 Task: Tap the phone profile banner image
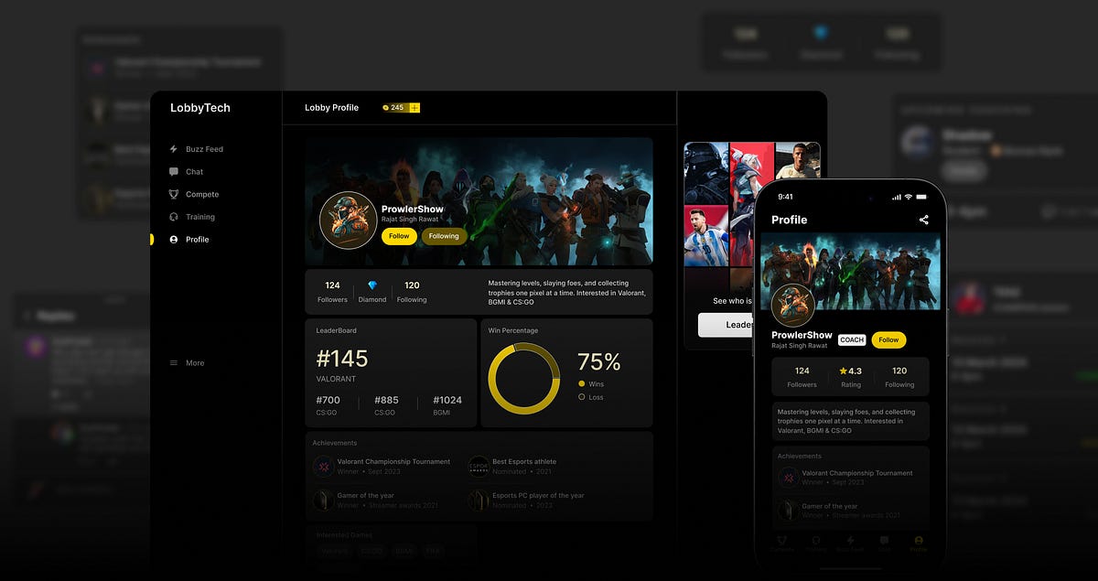[x=850, y=272]
